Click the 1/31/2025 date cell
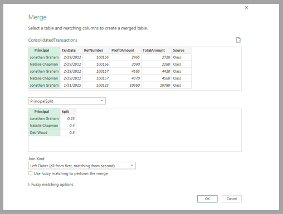The height and width of the screenshot is (214, 283). click(71, 86)
